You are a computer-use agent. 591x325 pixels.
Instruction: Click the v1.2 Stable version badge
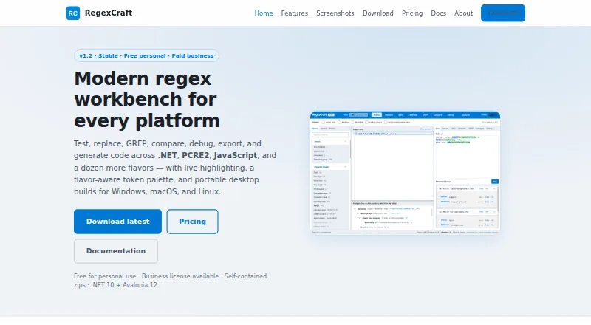tap(146, 56)
